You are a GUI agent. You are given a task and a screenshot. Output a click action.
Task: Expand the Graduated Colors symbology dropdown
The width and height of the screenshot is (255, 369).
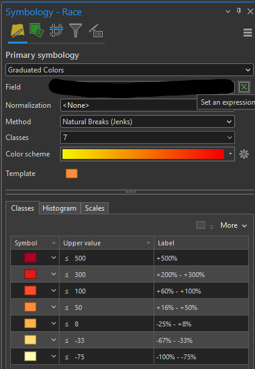tap(129, 70)
